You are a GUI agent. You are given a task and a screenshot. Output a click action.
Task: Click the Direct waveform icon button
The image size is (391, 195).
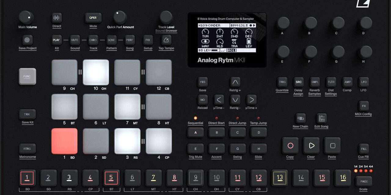tap(57, 18)
